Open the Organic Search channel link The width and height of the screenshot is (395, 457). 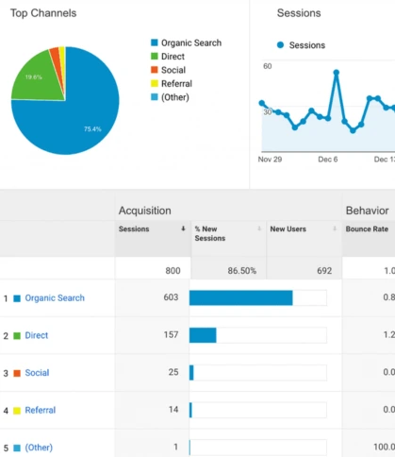click(x=55, y=297)
